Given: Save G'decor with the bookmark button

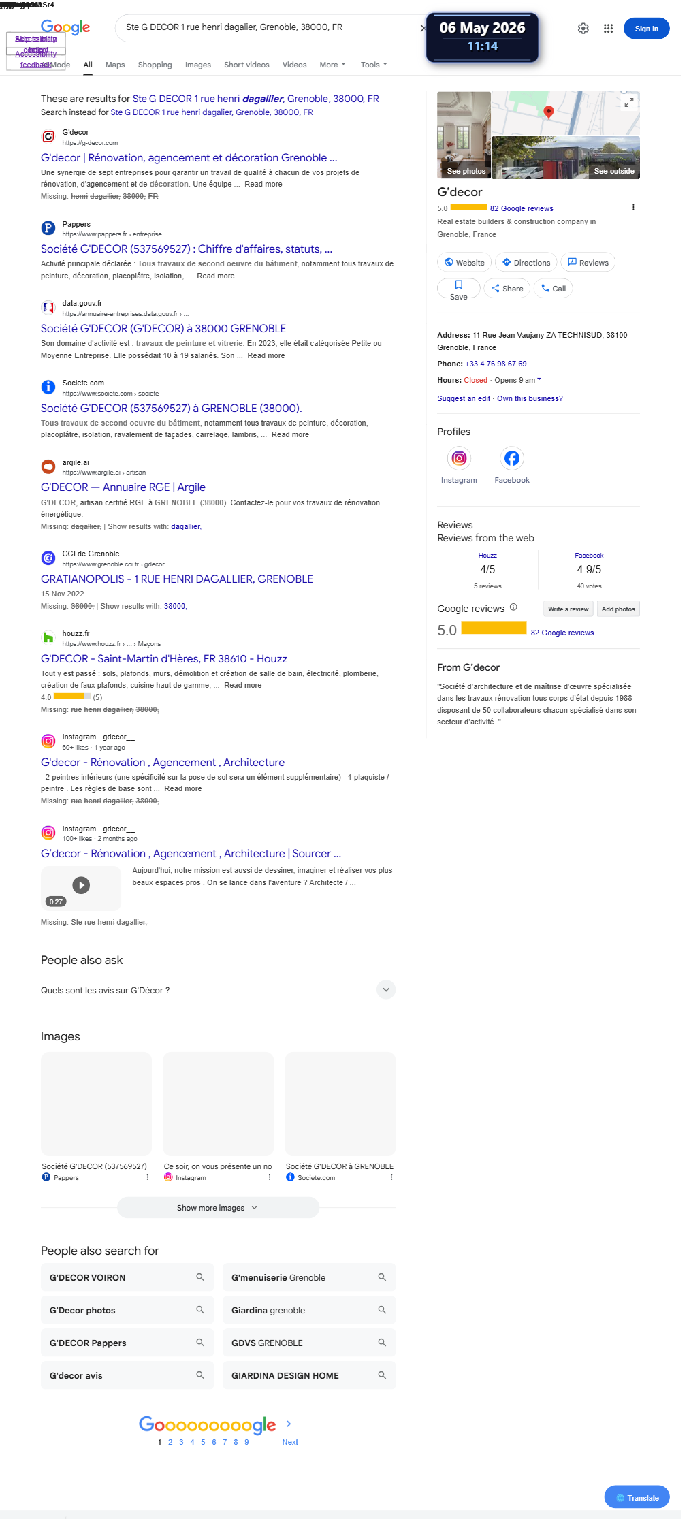Looking at the screenshot, I should (459, 289).
